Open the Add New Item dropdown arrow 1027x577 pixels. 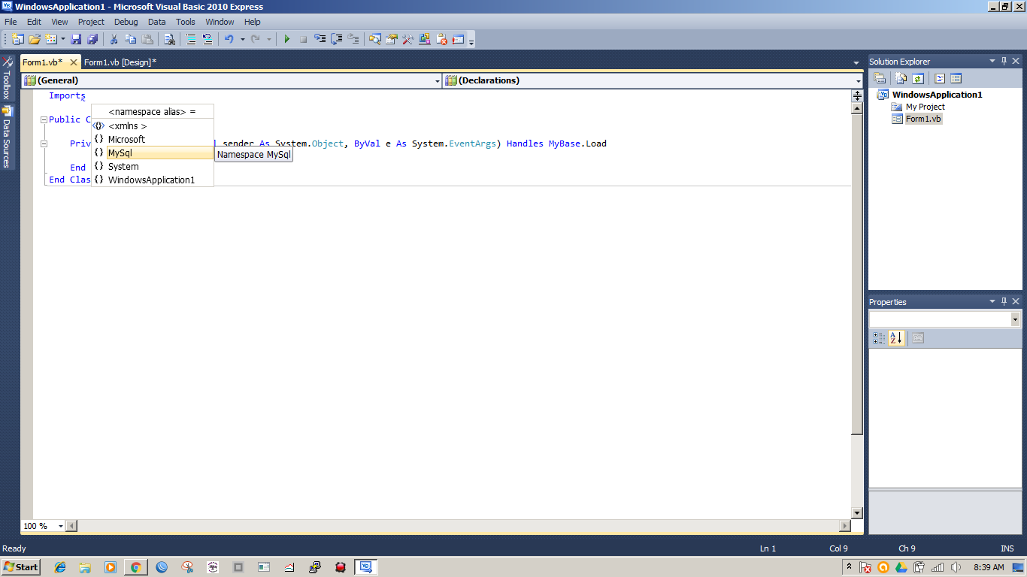point(63,39)
